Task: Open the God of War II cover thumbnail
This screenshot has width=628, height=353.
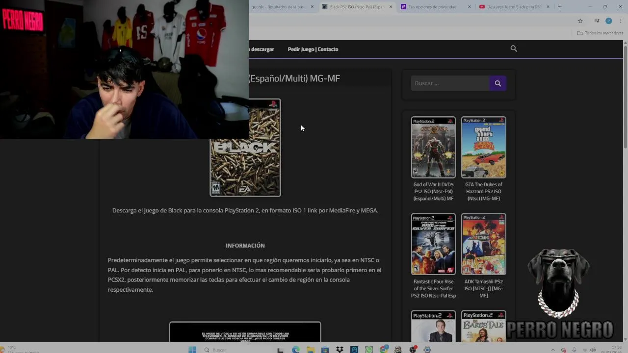Action: pos(433,147)
